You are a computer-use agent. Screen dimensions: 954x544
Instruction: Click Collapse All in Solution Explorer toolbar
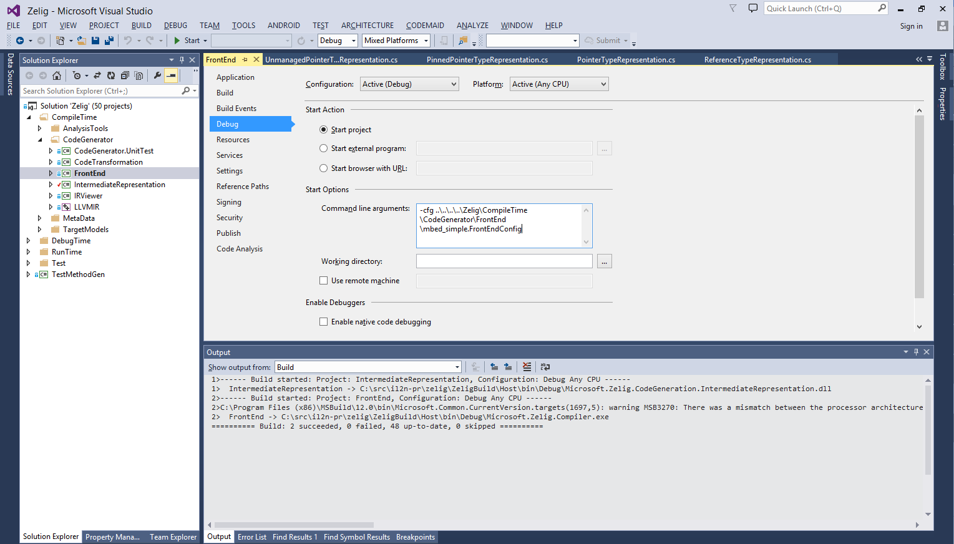pos(125,75)
